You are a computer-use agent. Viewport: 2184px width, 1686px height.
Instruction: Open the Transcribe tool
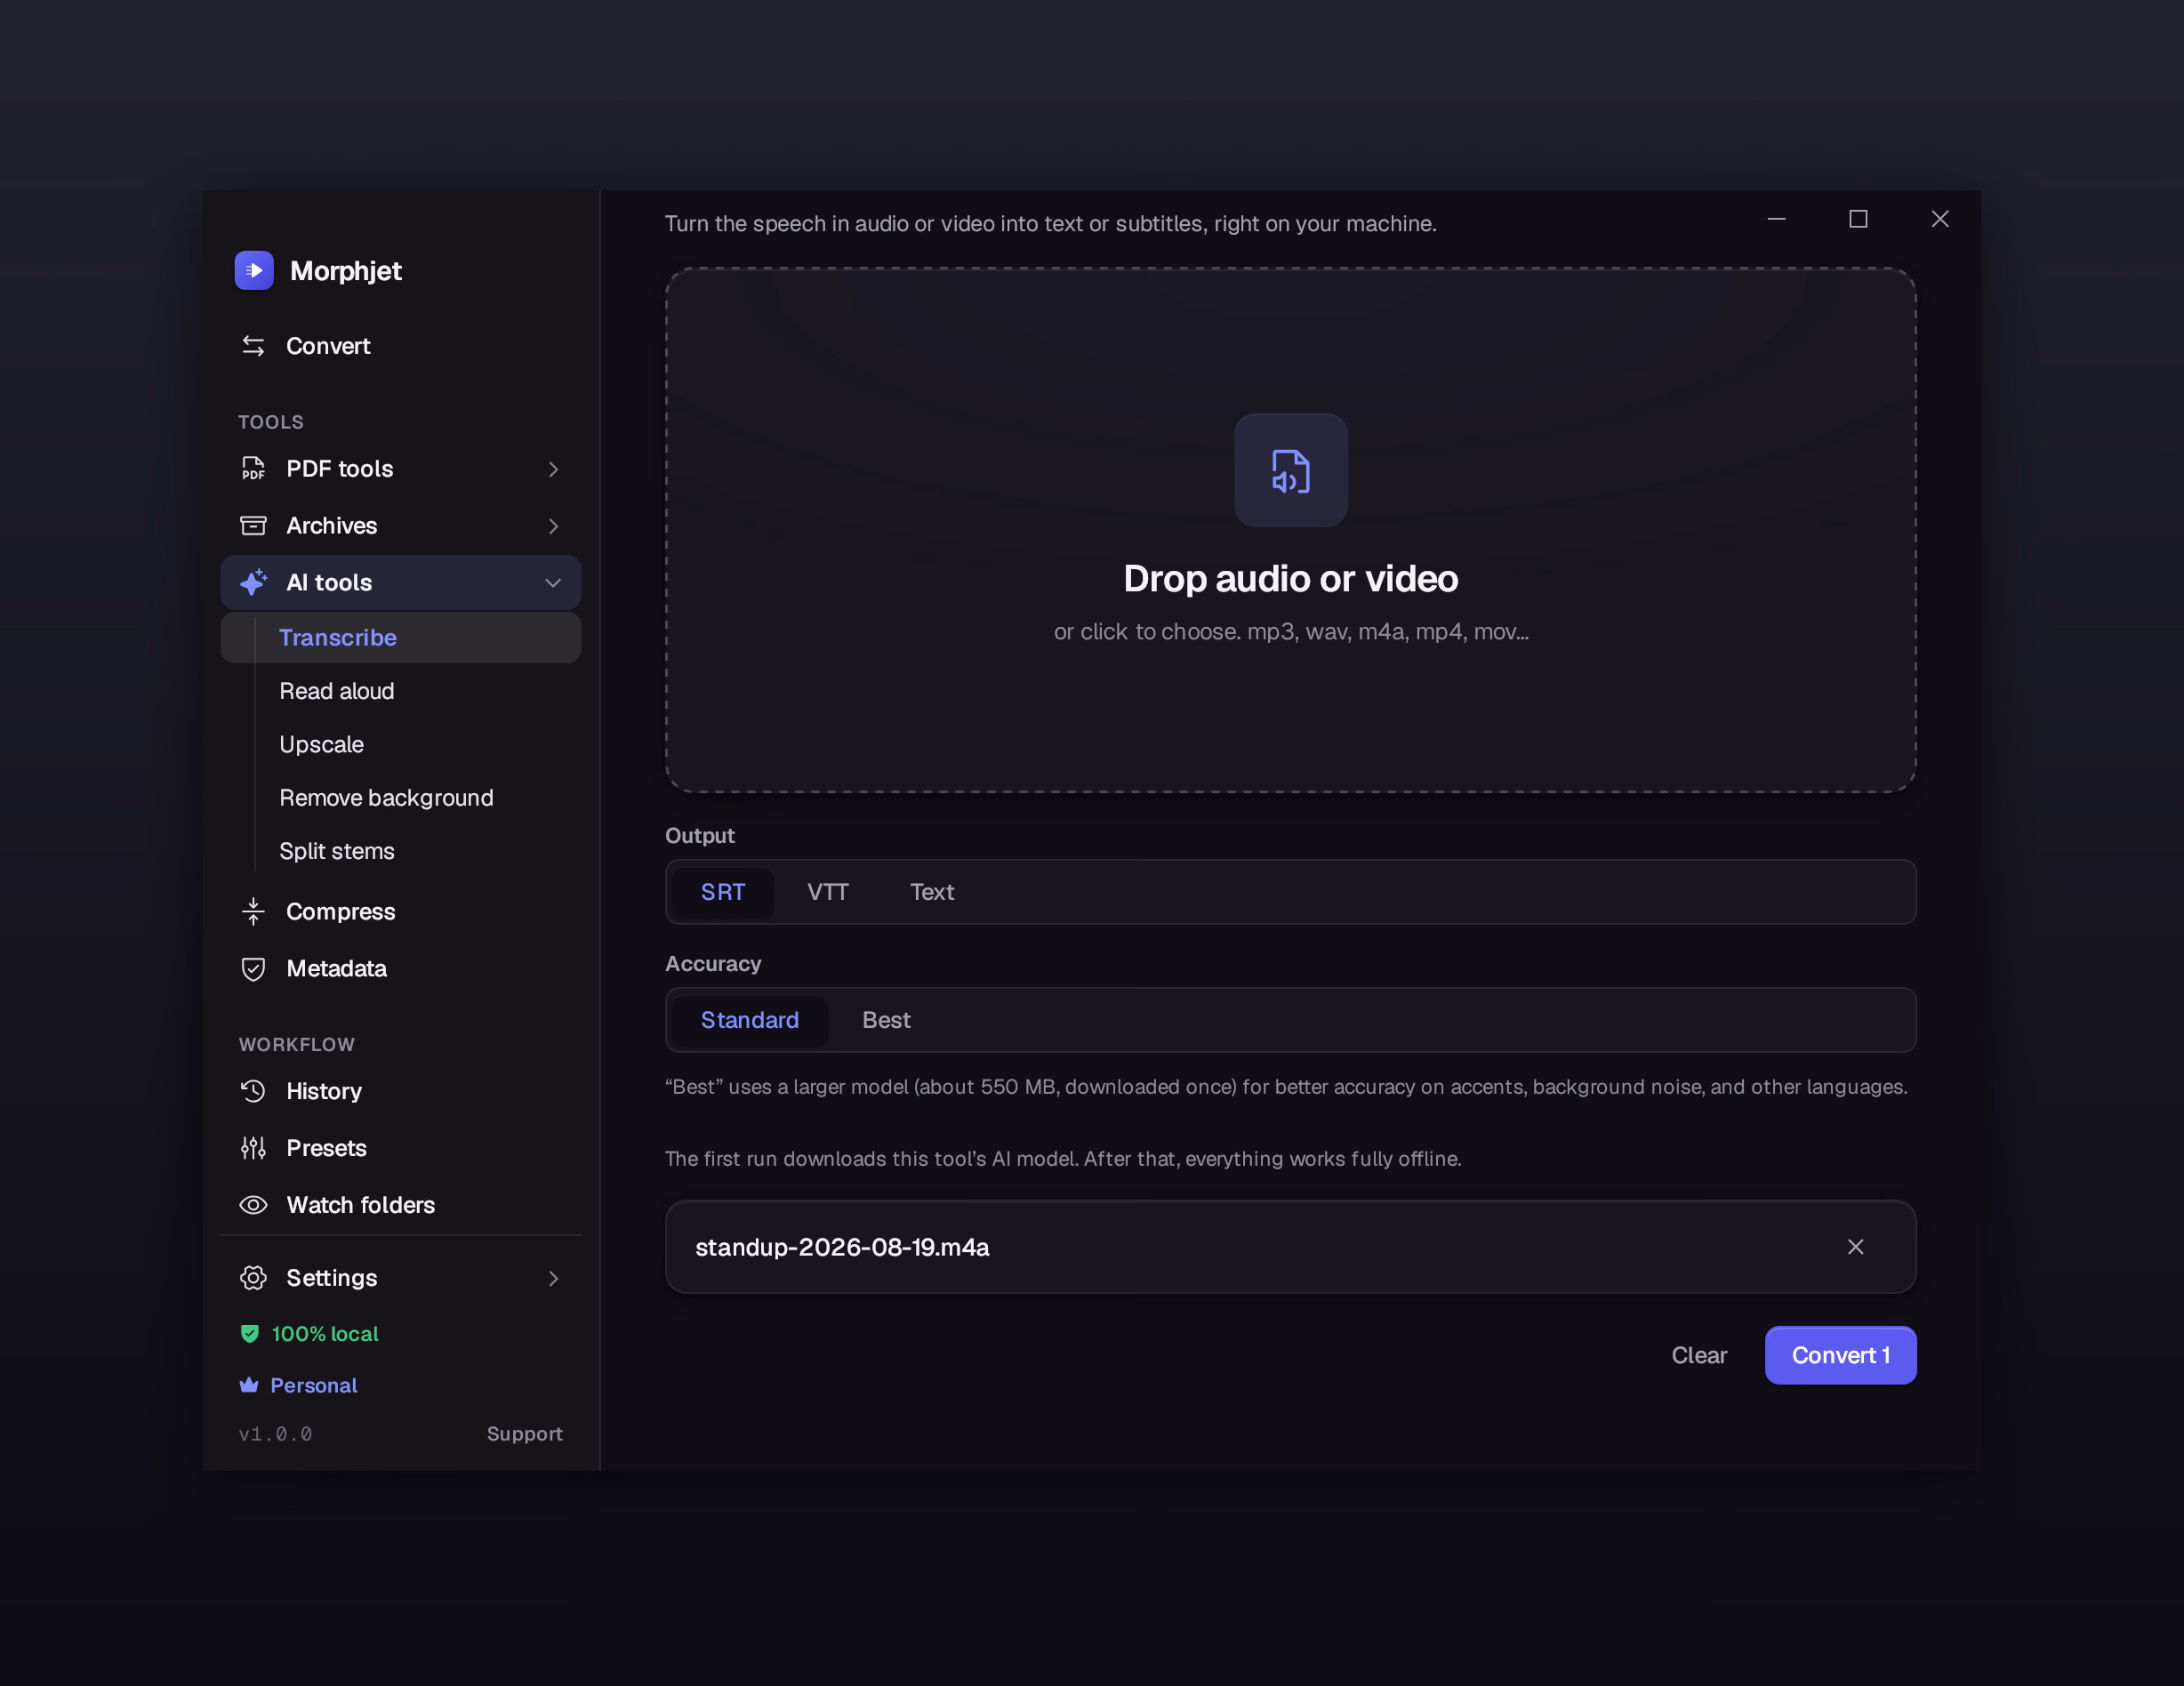pos(400,637)
